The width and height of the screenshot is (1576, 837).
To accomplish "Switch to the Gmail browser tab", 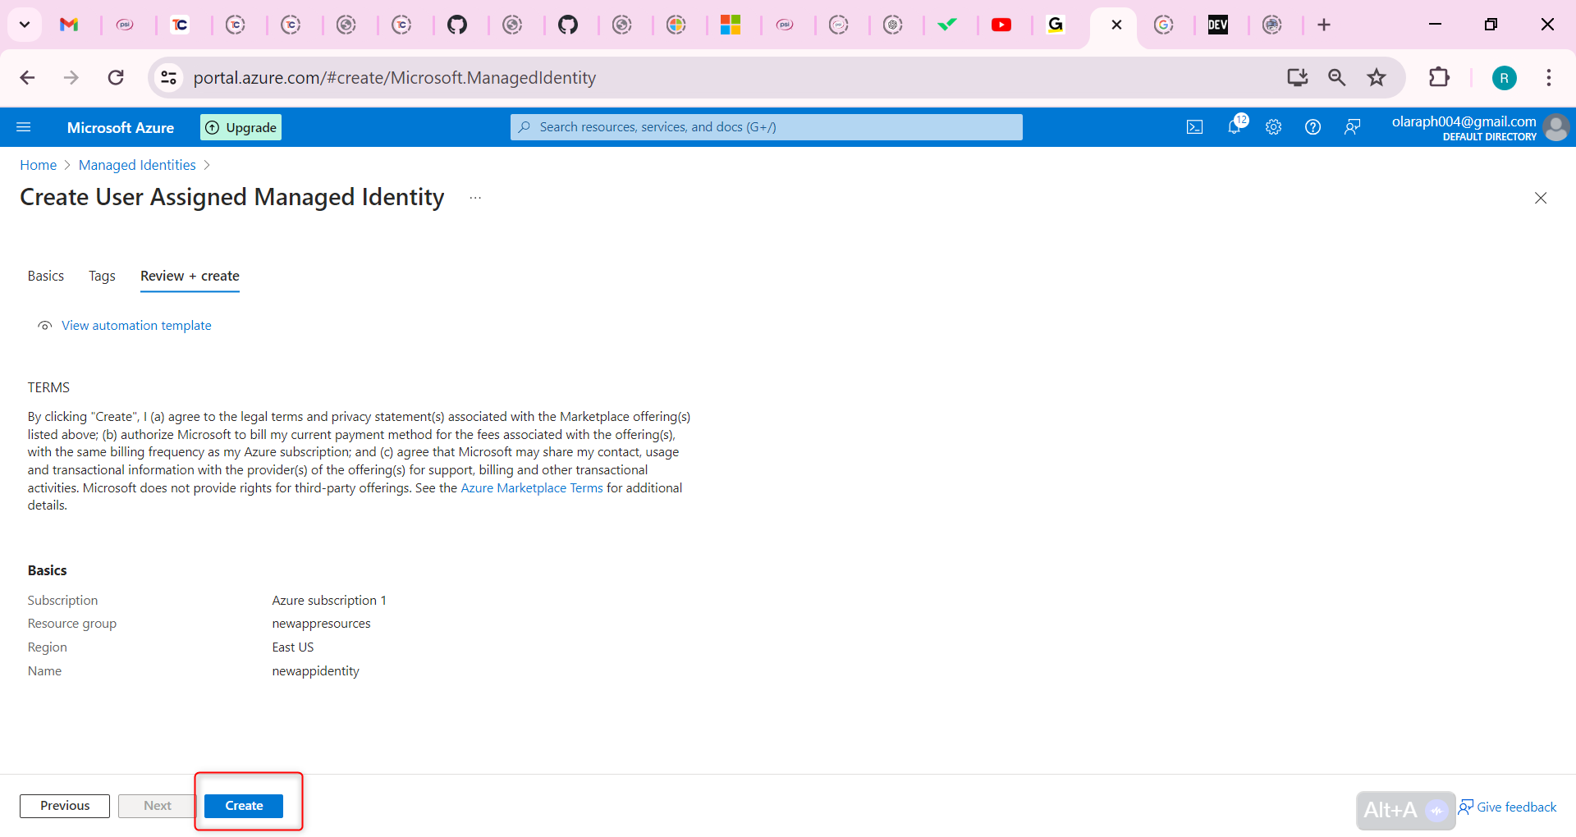I will pyautogui.click(x=69, y=25).
